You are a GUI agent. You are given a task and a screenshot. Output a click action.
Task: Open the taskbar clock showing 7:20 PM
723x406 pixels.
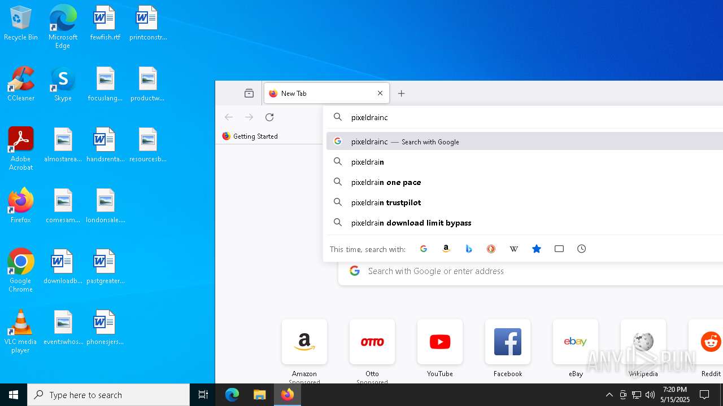tap(676, 395)
